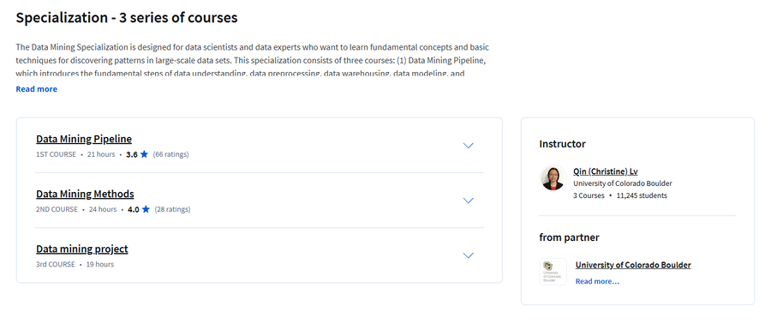Open the Data mining project course link
Viewport: 771px width, 324px height.
[x=82, y=249]
